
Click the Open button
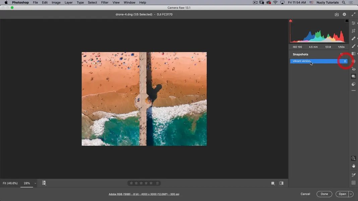(x=342, y=194)
